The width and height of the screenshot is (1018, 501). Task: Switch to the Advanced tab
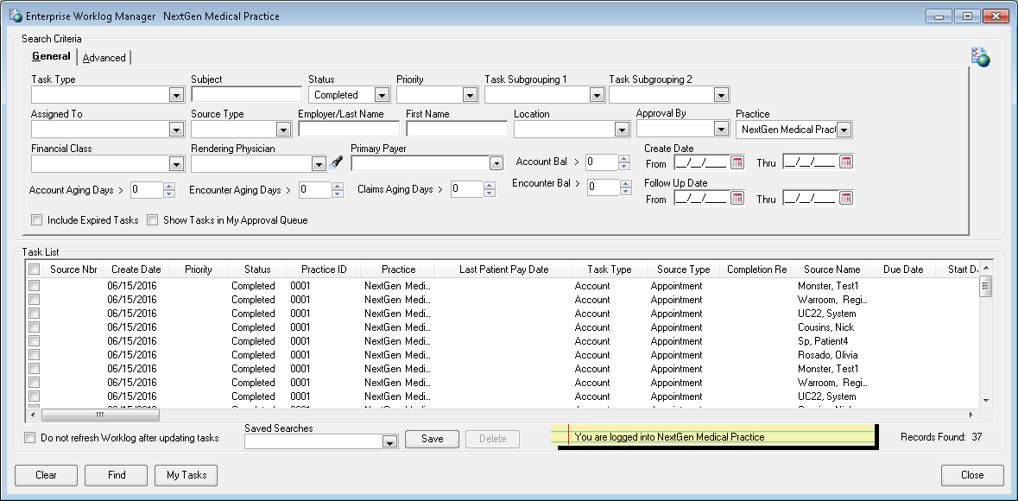coord(104,58)
